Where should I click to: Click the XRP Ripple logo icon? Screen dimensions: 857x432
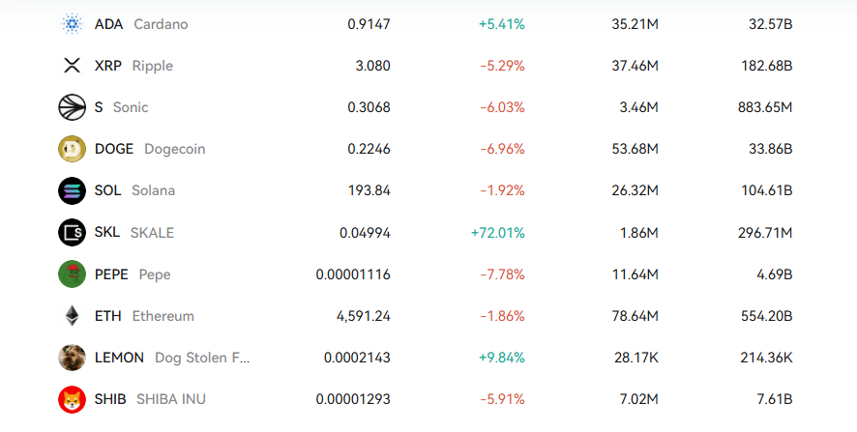[73, 66]
